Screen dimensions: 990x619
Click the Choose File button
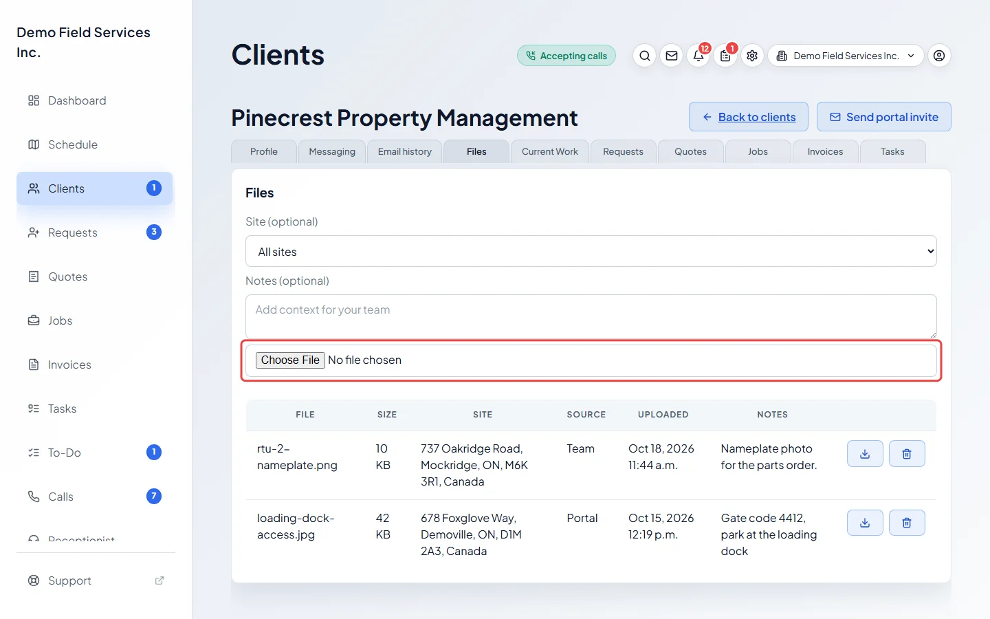(290, 360)
